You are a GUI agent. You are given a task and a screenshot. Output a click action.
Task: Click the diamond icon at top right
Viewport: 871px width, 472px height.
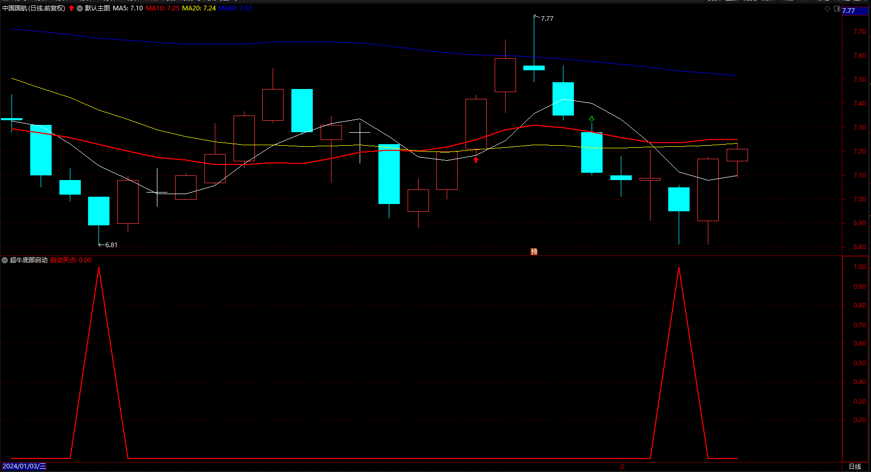pyautogui.click(x=827, y=9)
